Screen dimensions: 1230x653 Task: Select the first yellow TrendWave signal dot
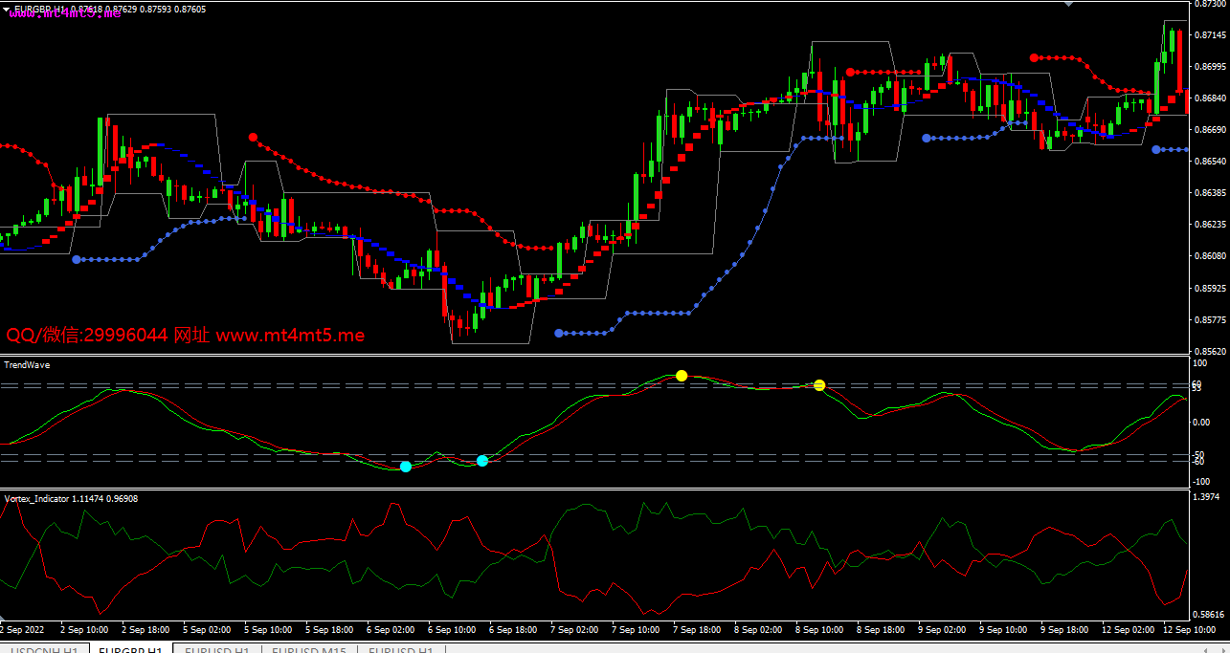point(682,376)
